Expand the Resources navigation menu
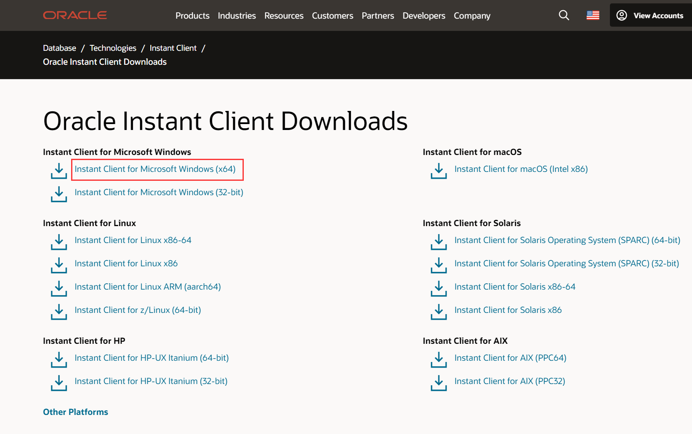This screenshot has width=692, height=434. coord(284,16)
